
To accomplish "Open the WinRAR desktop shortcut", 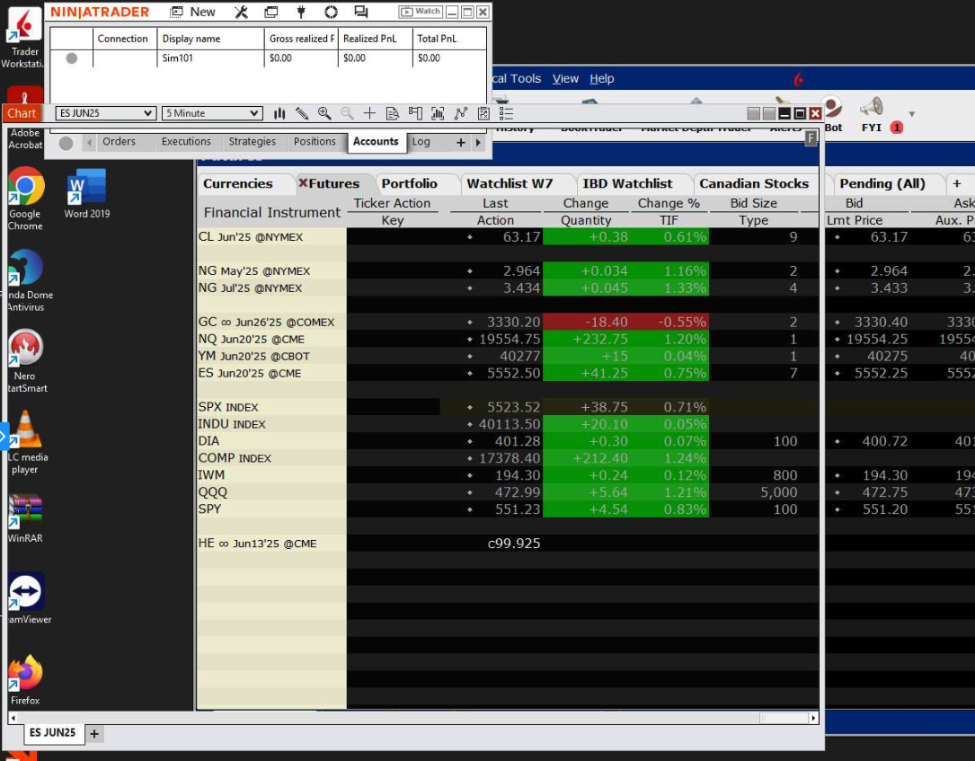I will pos(25,518).
